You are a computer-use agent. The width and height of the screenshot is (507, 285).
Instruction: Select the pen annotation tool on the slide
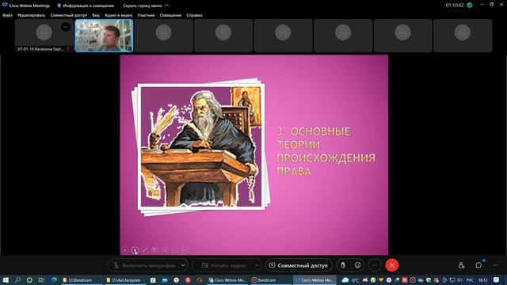(x=145, y=250)
